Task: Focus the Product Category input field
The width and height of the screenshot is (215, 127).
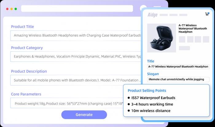Action: coord(76,57)
